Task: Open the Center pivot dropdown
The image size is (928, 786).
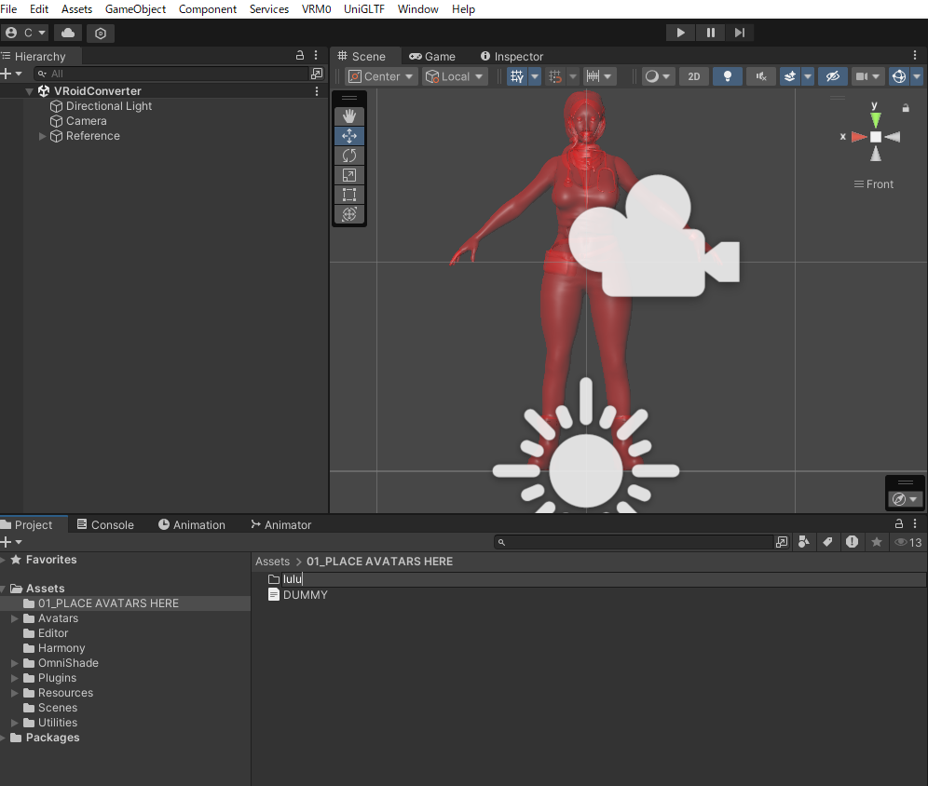Action: [380, 76]
